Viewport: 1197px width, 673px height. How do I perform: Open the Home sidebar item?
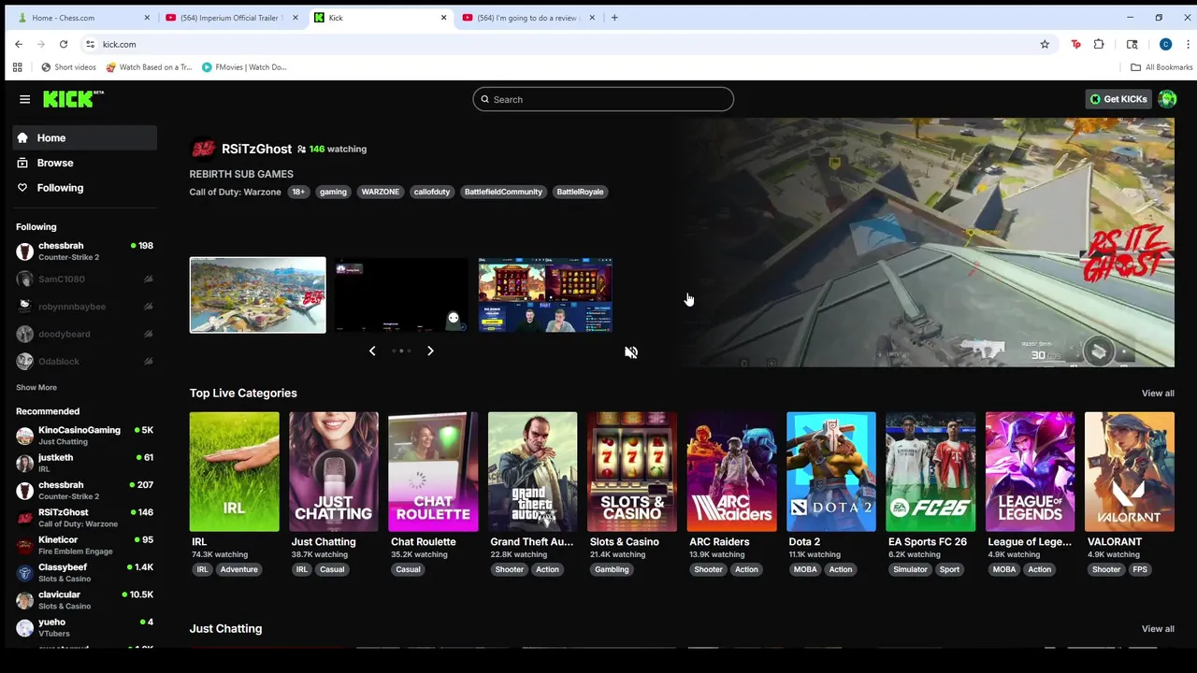(85, 137)
